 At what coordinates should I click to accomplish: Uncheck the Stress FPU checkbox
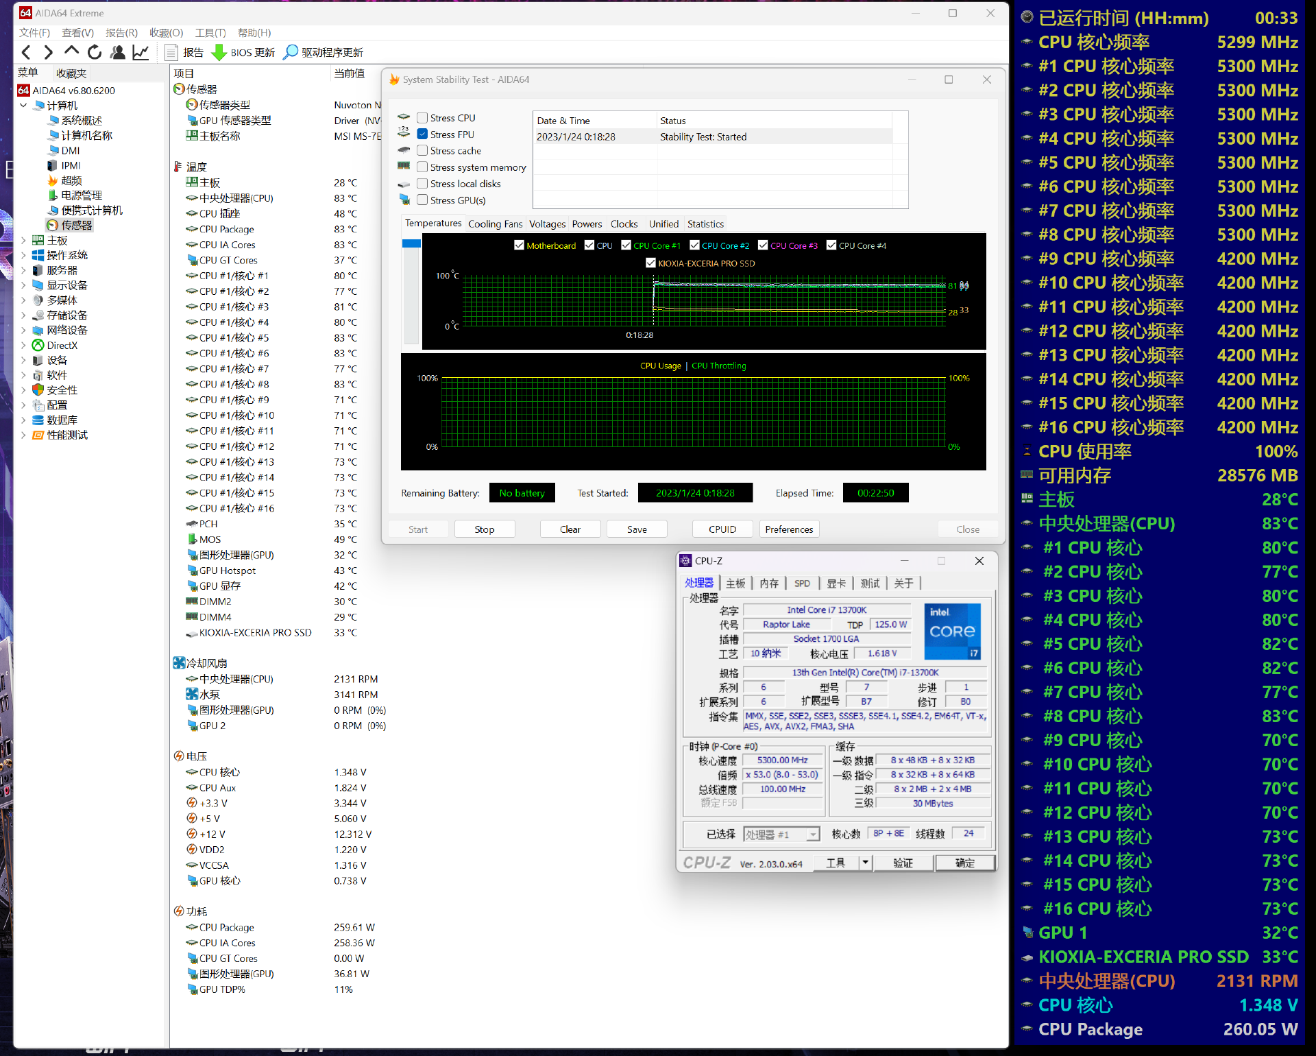tap(422, 134)
